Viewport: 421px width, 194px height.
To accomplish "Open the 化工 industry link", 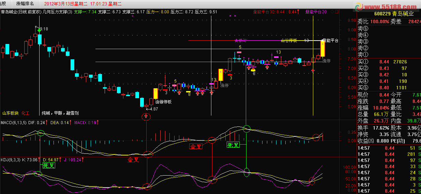I will point(26,113).
